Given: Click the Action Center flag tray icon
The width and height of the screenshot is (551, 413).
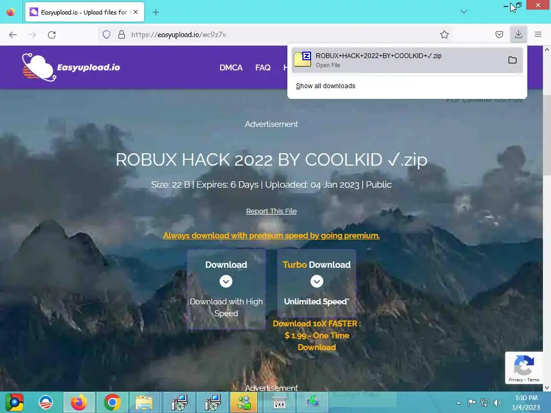Looking at the screenshot, I should pyautogui.click(x=471, y=402).
